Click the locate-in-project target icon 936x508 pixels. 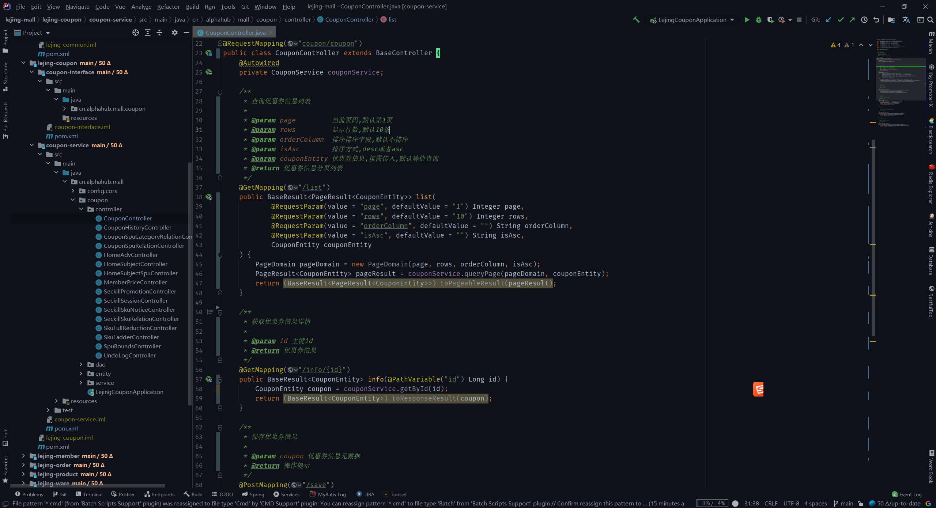136,33
